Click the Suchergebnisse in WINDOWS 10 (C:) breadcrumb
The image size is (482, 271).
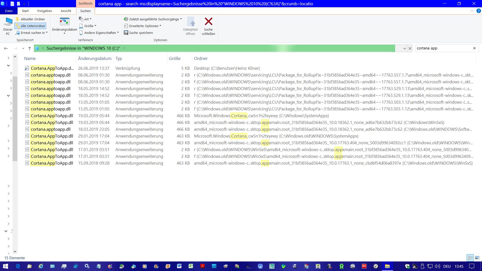coord(83,48)
